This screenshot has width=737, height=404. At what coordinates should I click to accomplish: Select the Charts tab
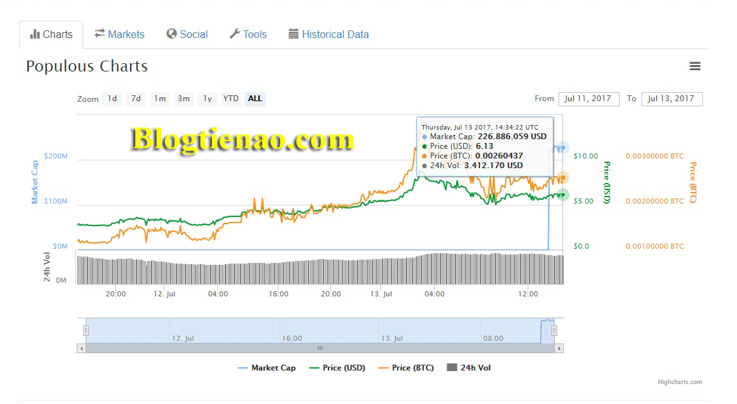(52, 34)
